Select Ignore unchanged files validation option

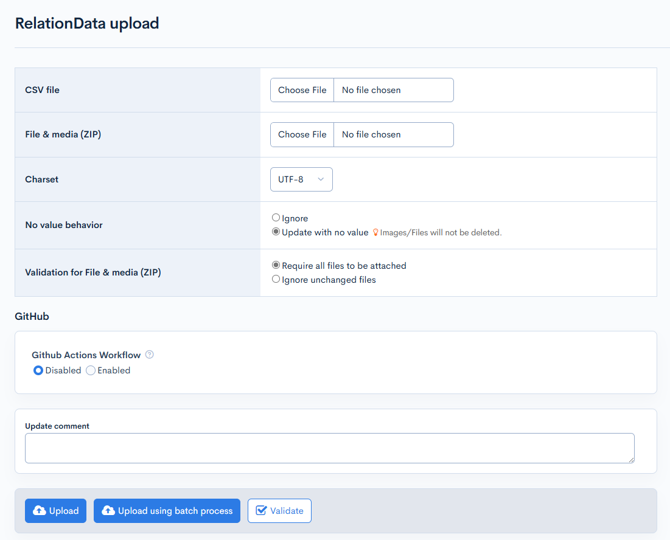coord(276,279)
